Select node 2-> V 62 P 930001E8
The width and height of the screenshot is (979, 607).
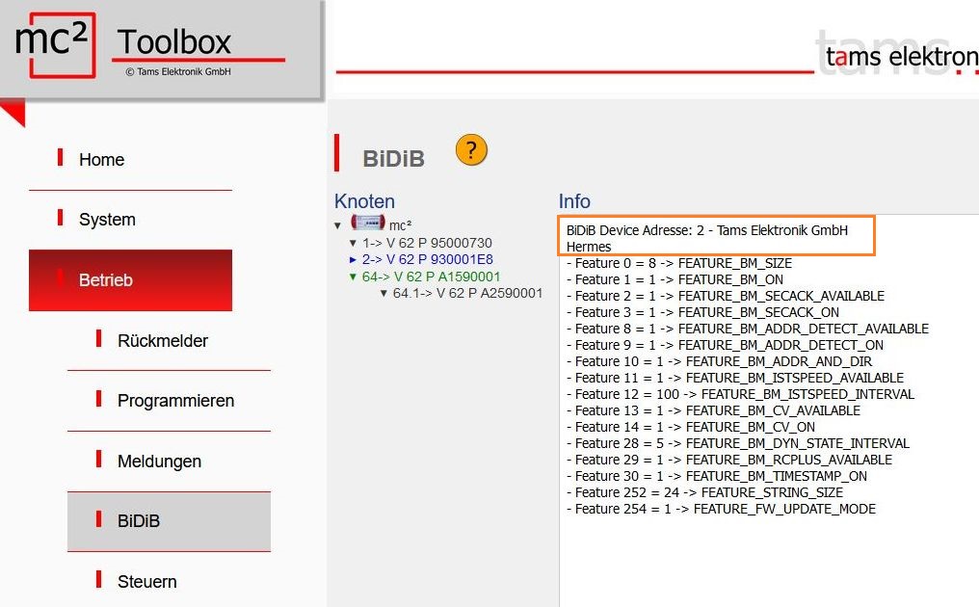pos(427,260)
